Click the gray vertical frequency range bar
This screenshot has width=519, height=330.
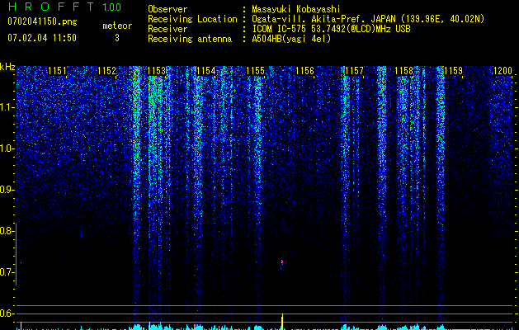click(x=16, y=254)
